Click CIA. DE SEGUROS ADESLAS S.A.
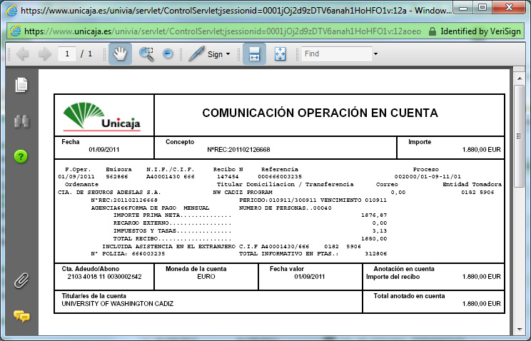Screen dimensions: 531x341 click(109, 193)
